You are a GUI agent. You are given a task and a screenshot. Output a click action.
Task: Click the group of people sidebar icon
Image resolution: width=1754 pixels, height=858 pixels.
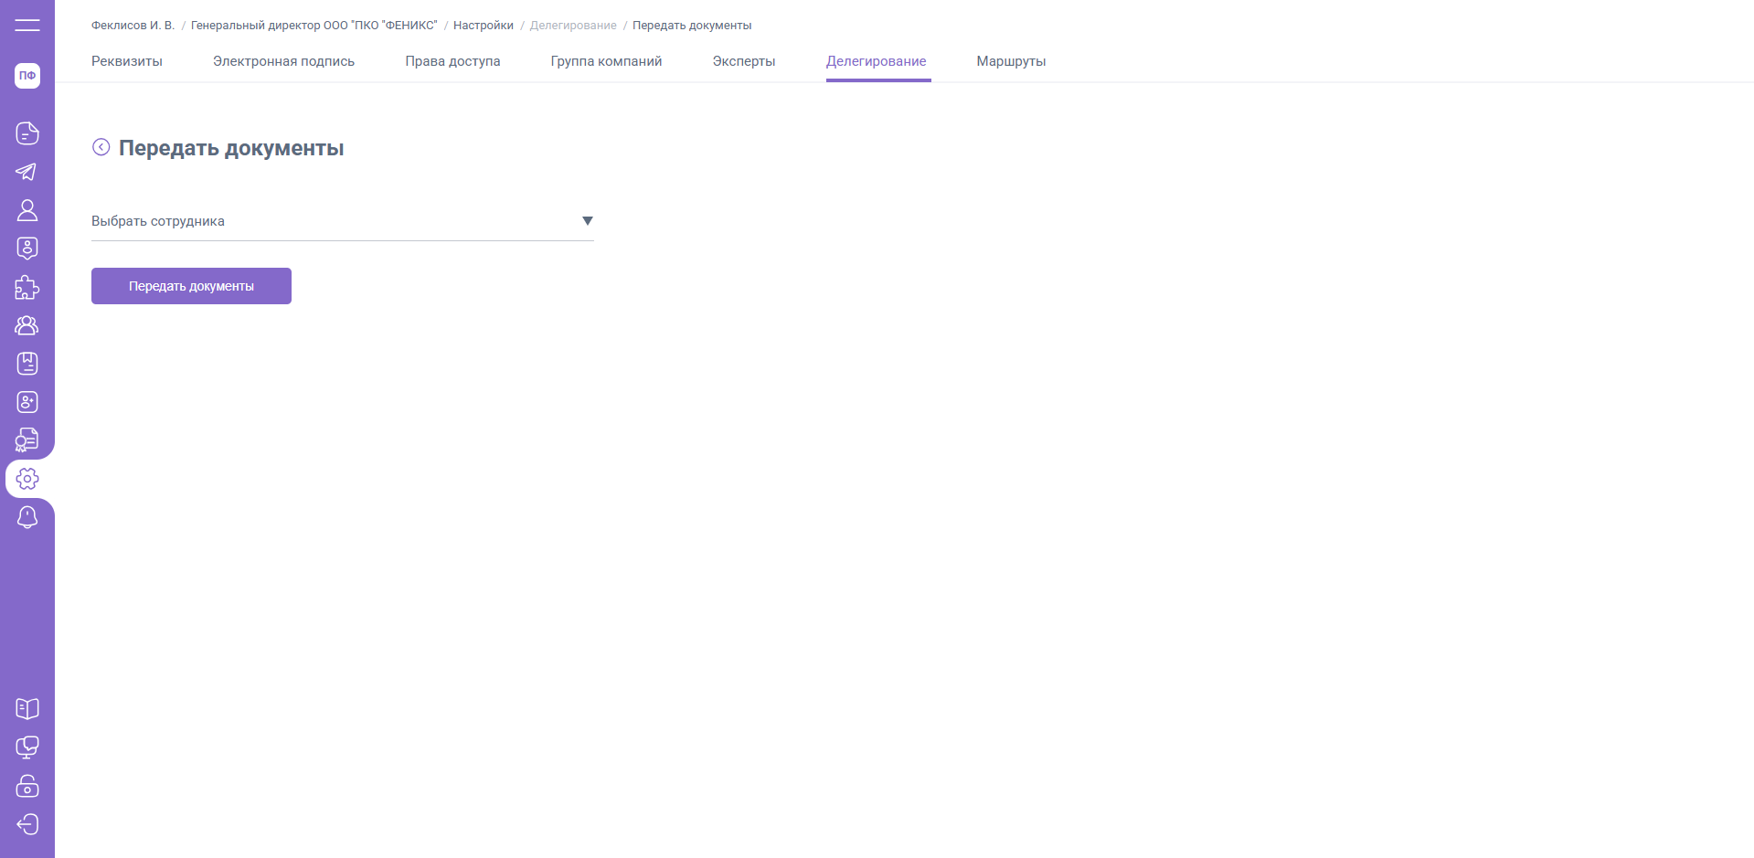(x=27, y=325)
